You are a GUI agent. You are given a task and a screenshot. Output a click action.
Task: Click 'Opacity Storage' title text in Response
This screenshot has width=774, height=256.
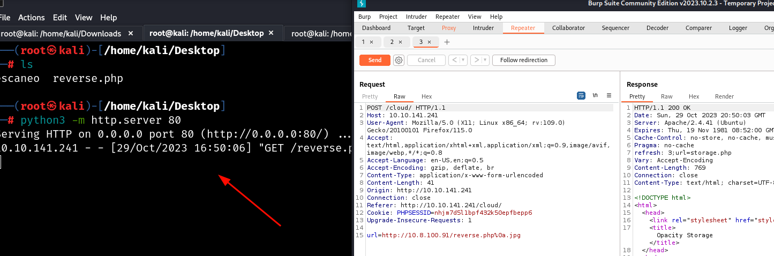(x=685, y=235)
